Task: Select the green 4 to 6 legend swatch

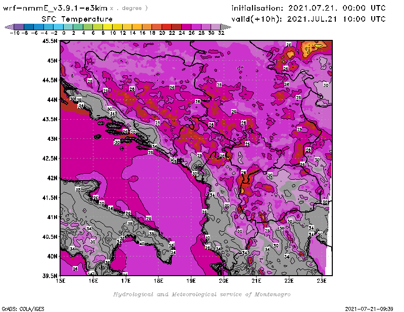Action: pos(88,27)
